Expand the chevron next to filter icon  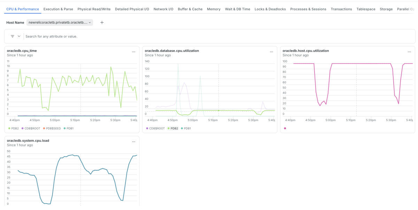[x=19, y=36]
